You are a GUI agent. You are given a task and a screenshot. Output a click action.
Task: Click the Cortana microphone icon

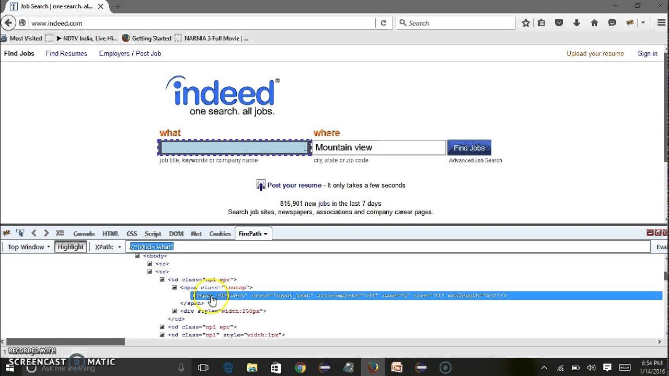(x=181, y=368)
